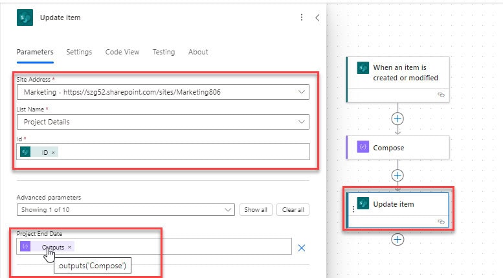Click the Outputs compose token
The height and width of the screenshot is (278, 503).
47,246
